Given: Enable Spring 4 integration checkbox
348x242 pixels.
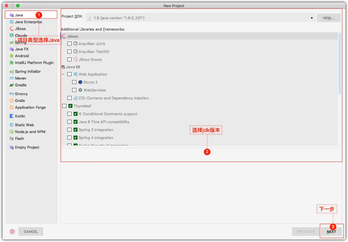Looking at the screenshot, I should pos(70,138).
